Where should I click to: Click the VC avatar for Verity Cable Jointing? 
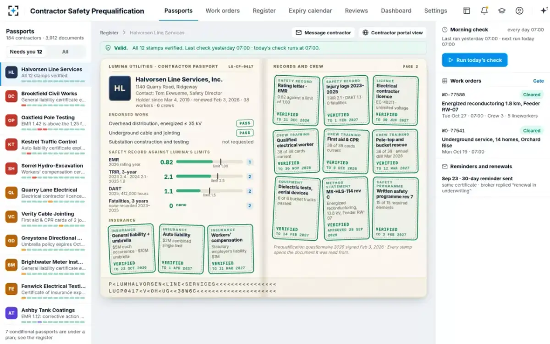pos(11,217)
